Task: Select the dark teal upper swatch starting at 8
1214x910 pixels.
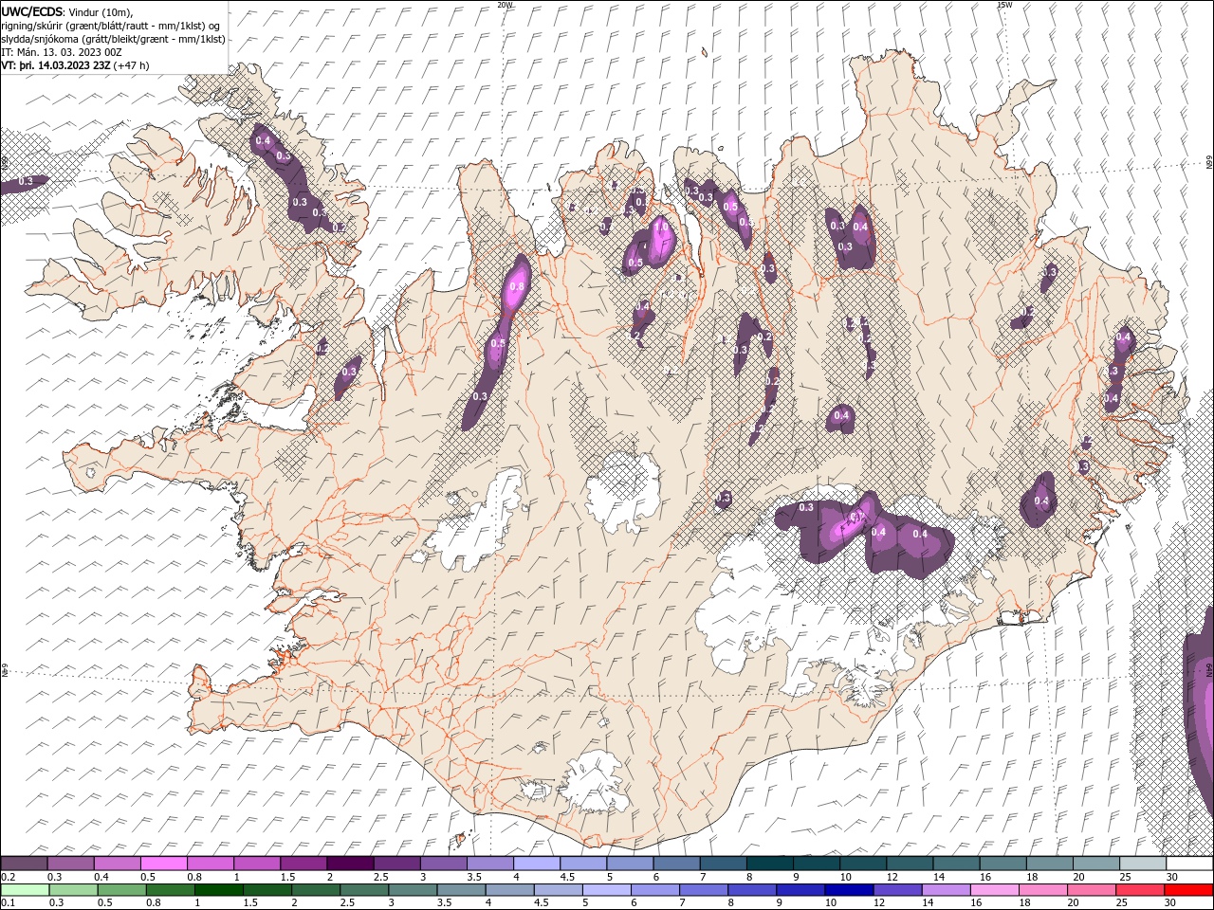Action: [770, 864]
